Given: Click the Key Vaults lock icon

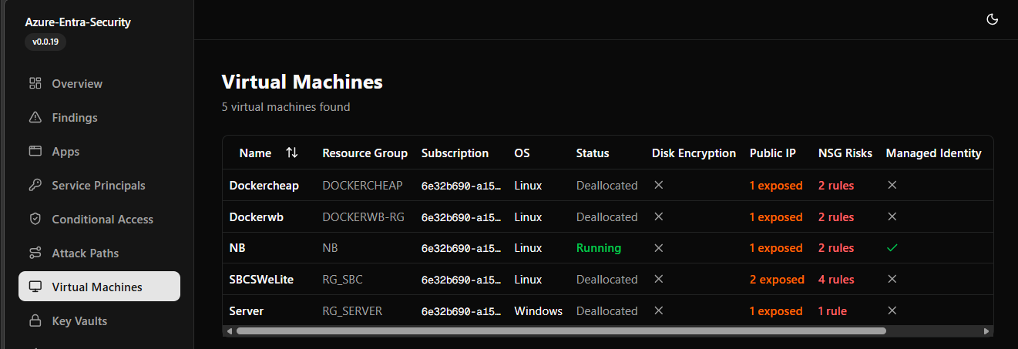Looking at the screenshot, I should click(x=35, y=320).
